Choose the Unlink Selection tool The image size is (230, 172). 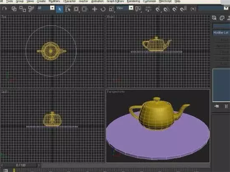pos(23,9)
